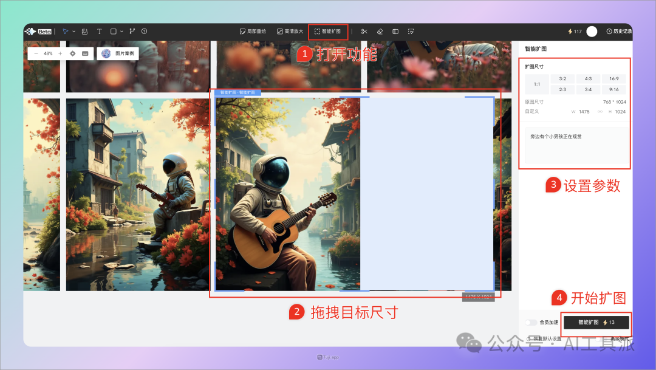Open the user avatar profile
This screenshot has height=370, width=656.
[592, 32]
